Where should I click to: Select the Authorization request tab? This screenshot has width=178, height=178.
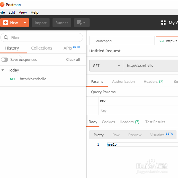[x=123, y=82]
